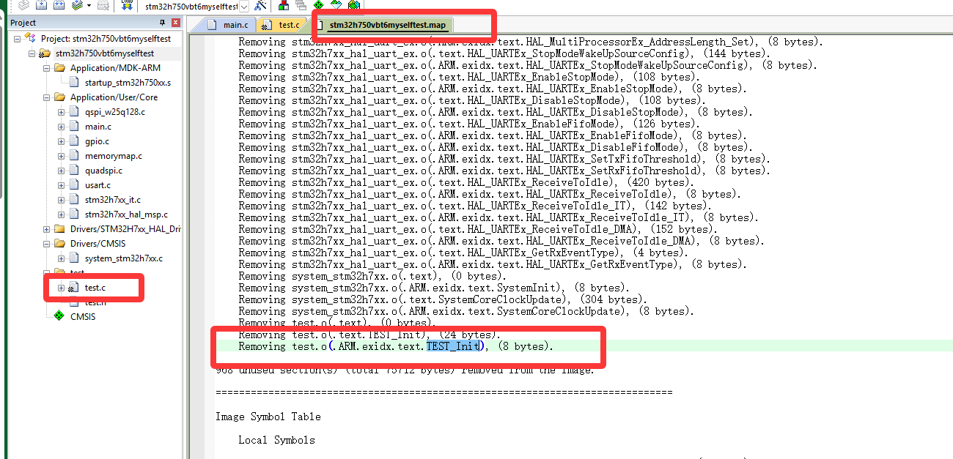Expand the stm32h7xx_hal_msp.c node
953x459 pixels.
click(x=61, y=214)
